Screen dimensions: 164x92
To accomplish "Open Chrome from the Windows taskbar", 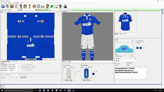I will (x=40, y=90).
